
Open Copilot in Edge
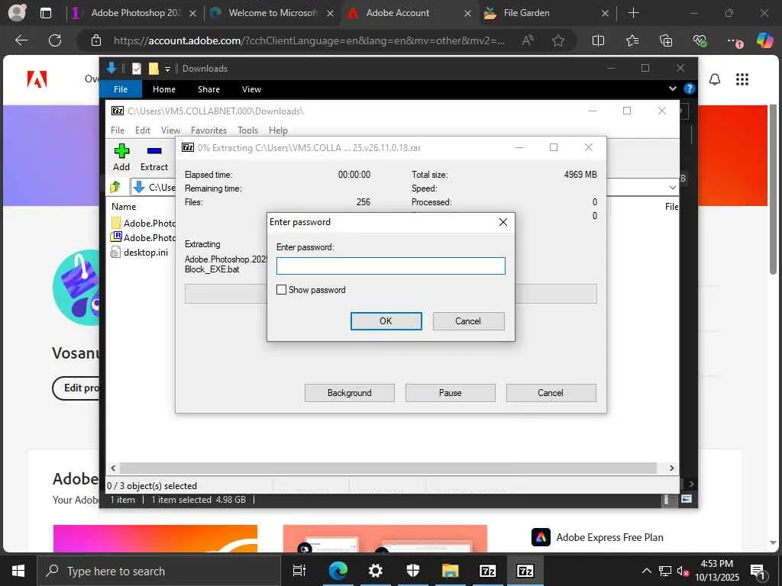point(764,40)
